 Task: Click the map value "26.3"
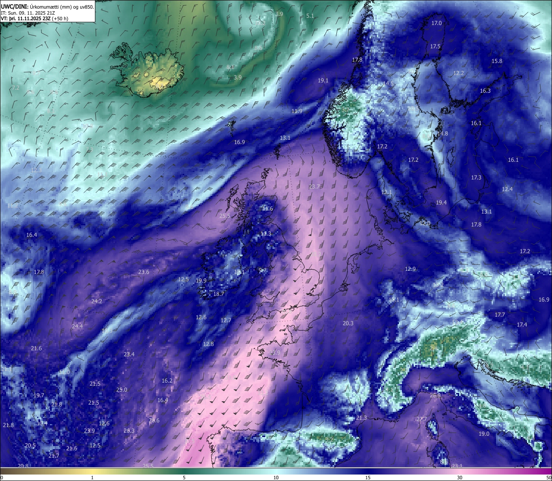[x=129, y=431]
